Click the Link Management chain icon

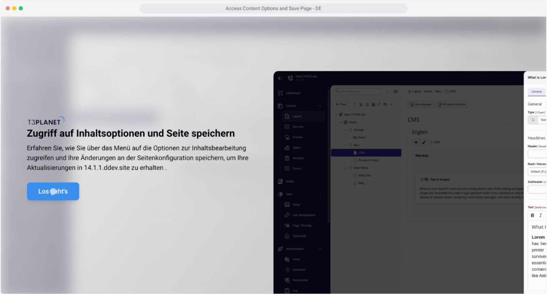point(287,215)
